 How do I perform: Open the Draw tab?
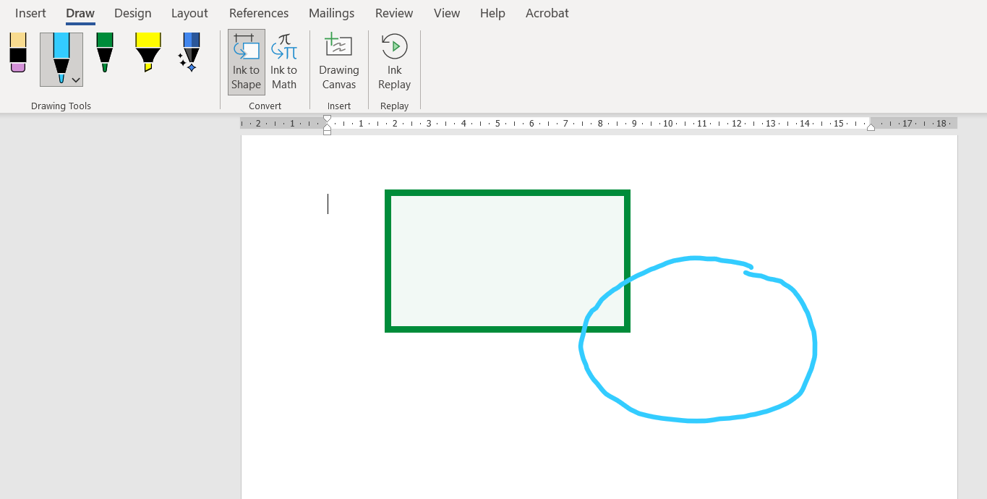pos(80,13)
